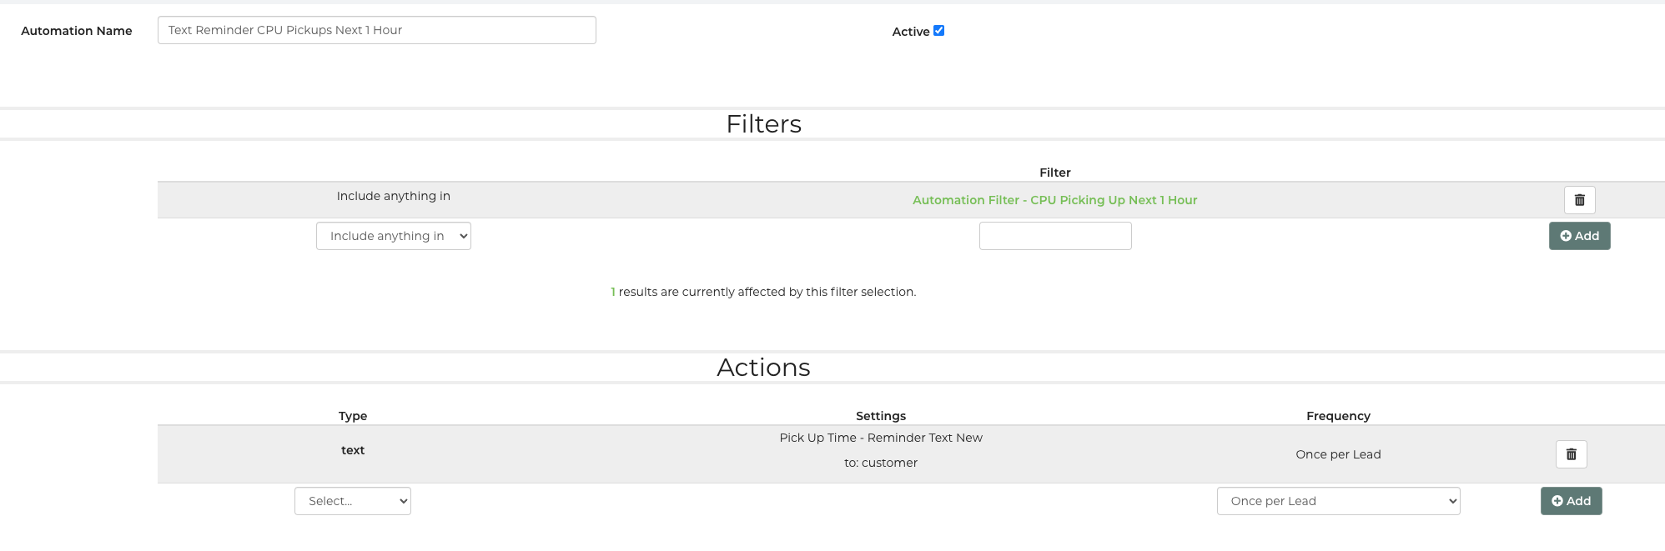
Task: Click the 'to: customer' recipient text
Action: (x=880, y=463)
